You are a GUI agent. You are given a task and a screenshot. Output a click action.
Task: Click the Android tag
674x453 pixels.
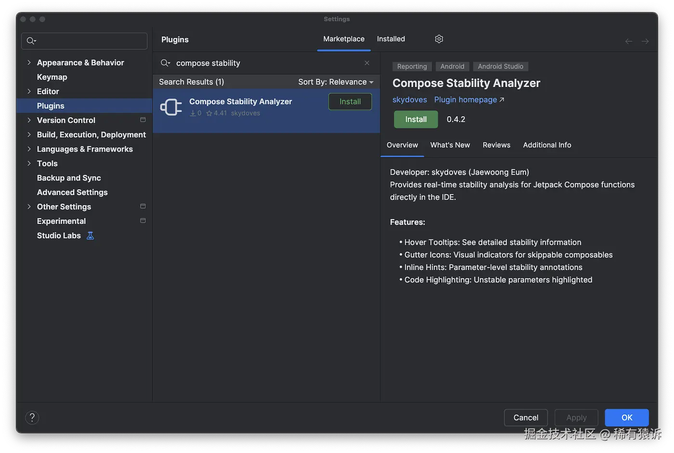coord(453,66)
